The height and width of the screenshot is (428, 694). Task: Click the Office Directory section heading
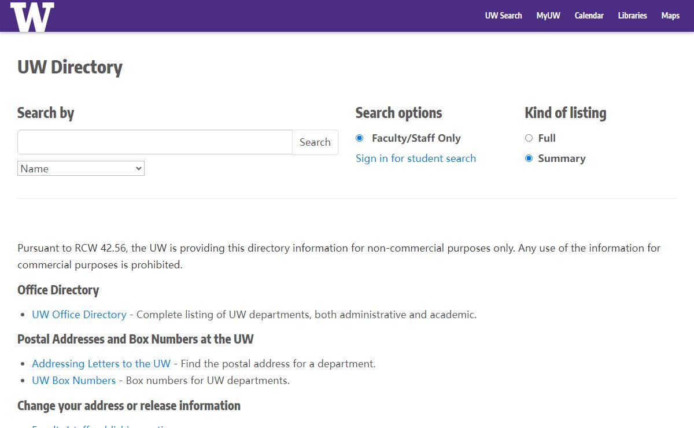point(58,290)
